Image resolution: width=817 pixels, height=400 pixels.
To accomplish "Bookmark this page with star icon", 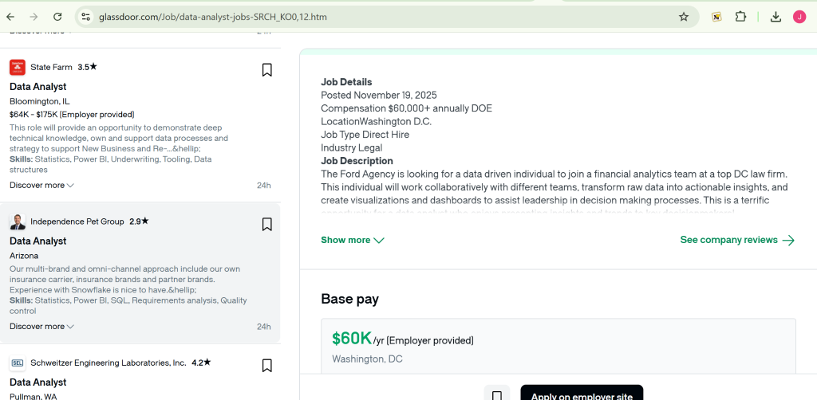I will (684, 17).
